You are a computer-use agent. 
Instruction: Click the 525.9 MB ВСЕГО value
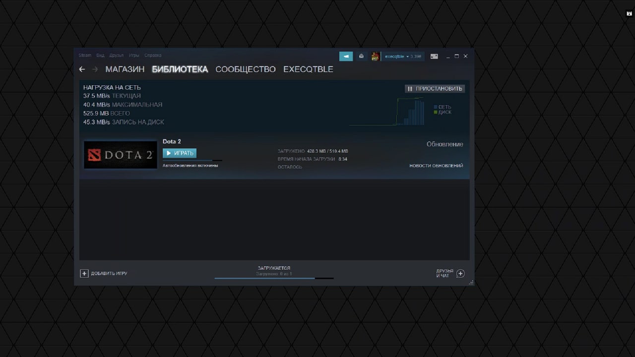point(107,114)
